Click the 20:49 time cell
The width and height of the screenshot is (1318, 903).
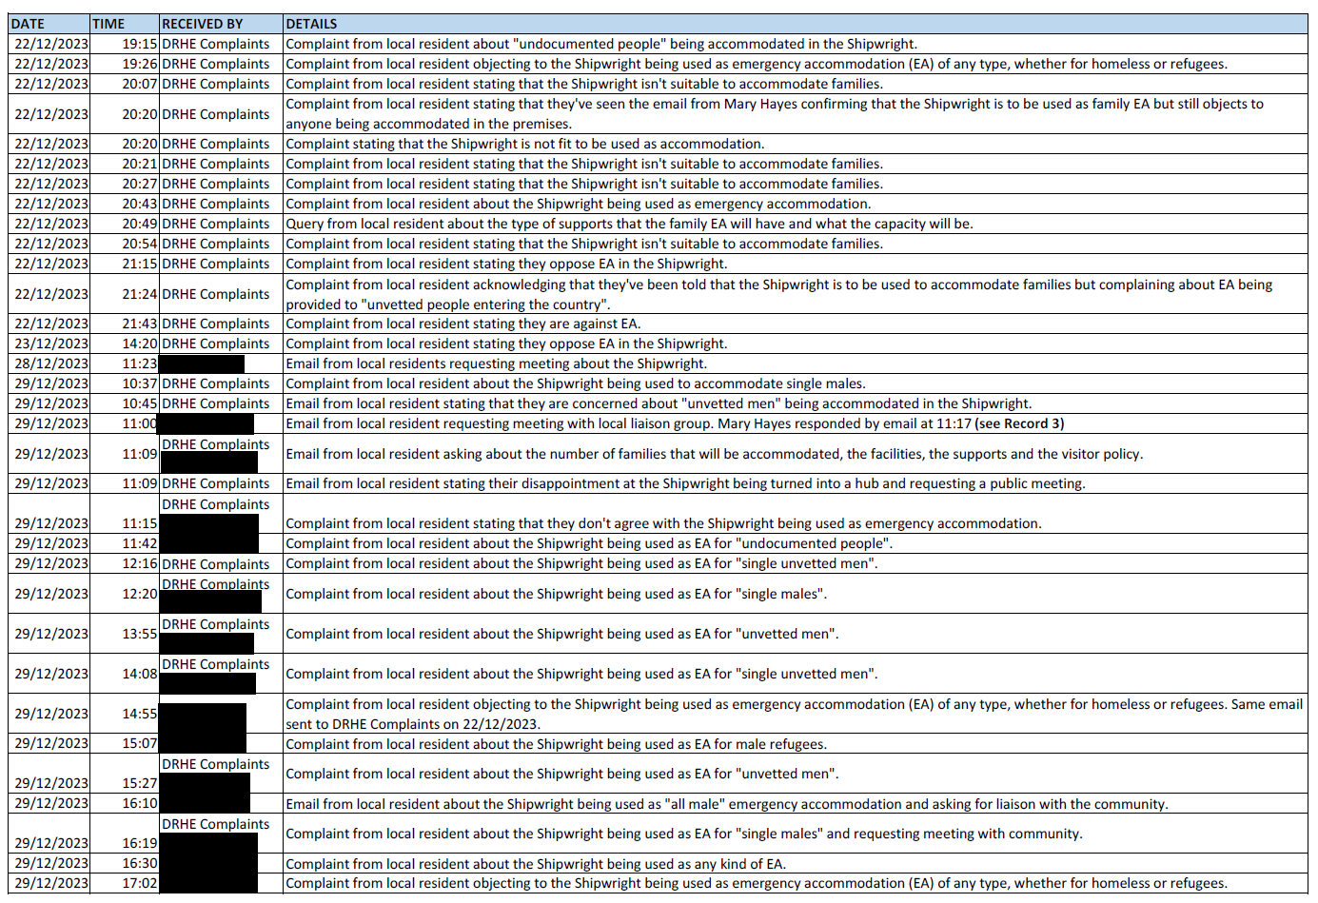(x=124, y=224)
